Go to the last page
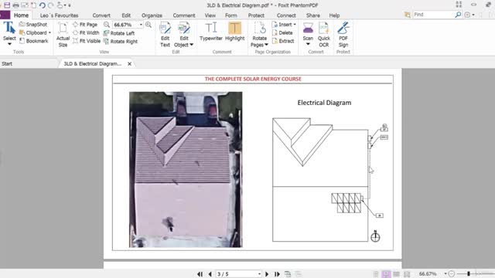The height and width of the screenshot is (278, 495). point(277,274)
